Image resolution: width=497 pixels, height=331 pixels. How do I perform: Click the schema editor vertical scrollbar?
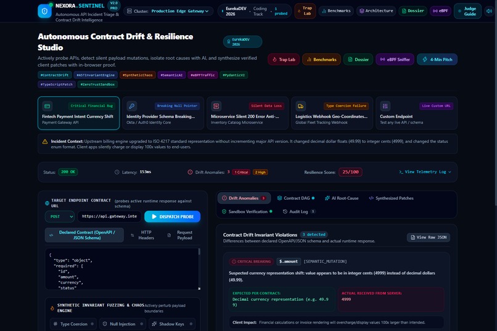coord(199,252)
